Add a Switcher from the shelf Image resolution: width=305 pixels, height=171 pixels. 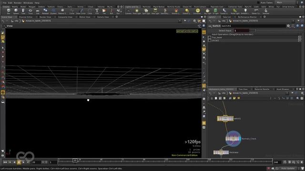point(266,11)
